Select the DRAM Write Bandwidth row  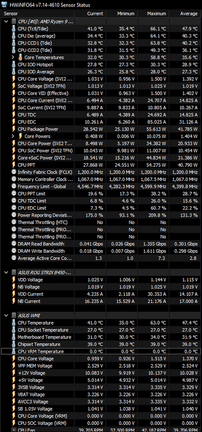click(101, 251)
